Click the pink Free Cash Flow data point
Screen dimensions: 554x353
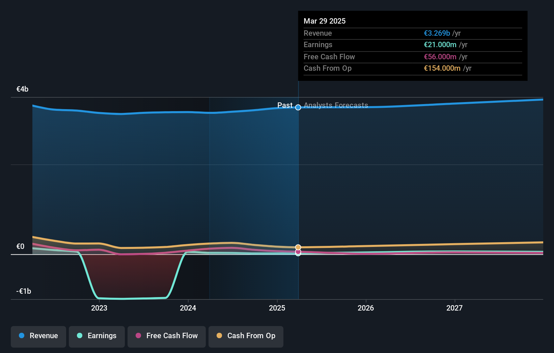[298, 252]
